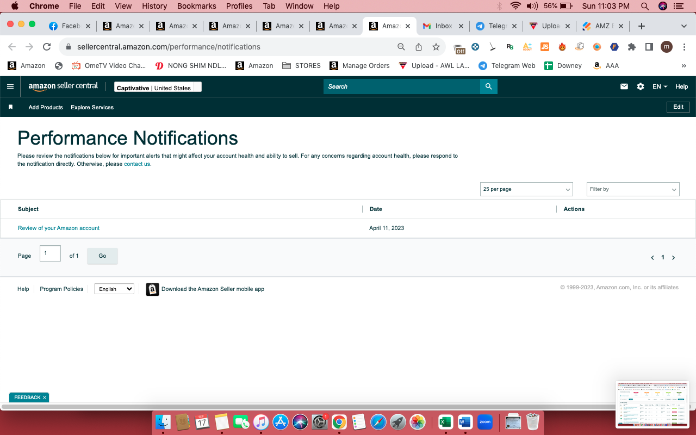Viewport: 696px width, 435px height.
Task: Open the Jungle Scout JS extension
Action: tap(545, 47)
